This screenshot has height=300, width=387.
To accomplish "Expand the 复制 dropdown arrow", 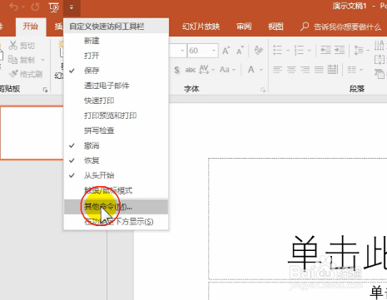I will (42, 60).
